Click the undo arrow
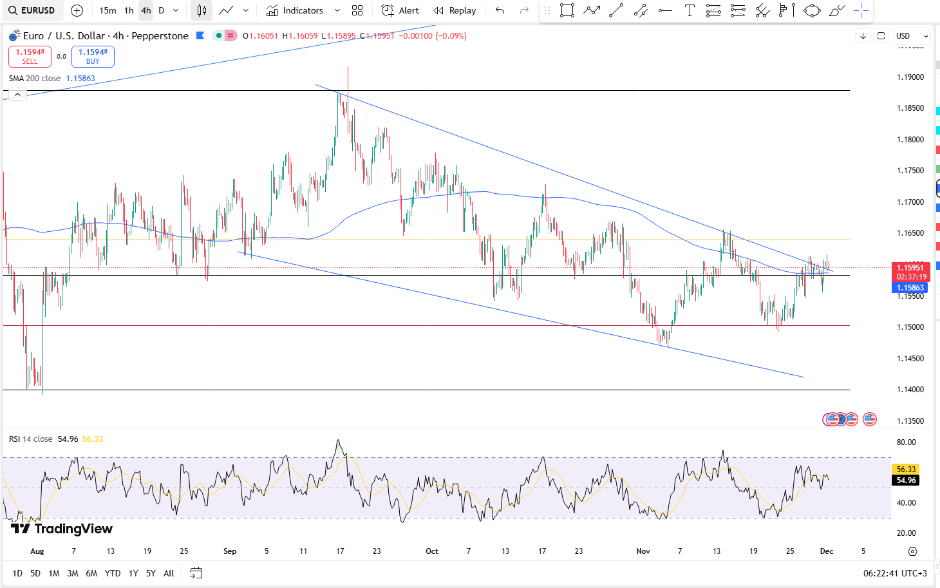 [x=500, y=10]
